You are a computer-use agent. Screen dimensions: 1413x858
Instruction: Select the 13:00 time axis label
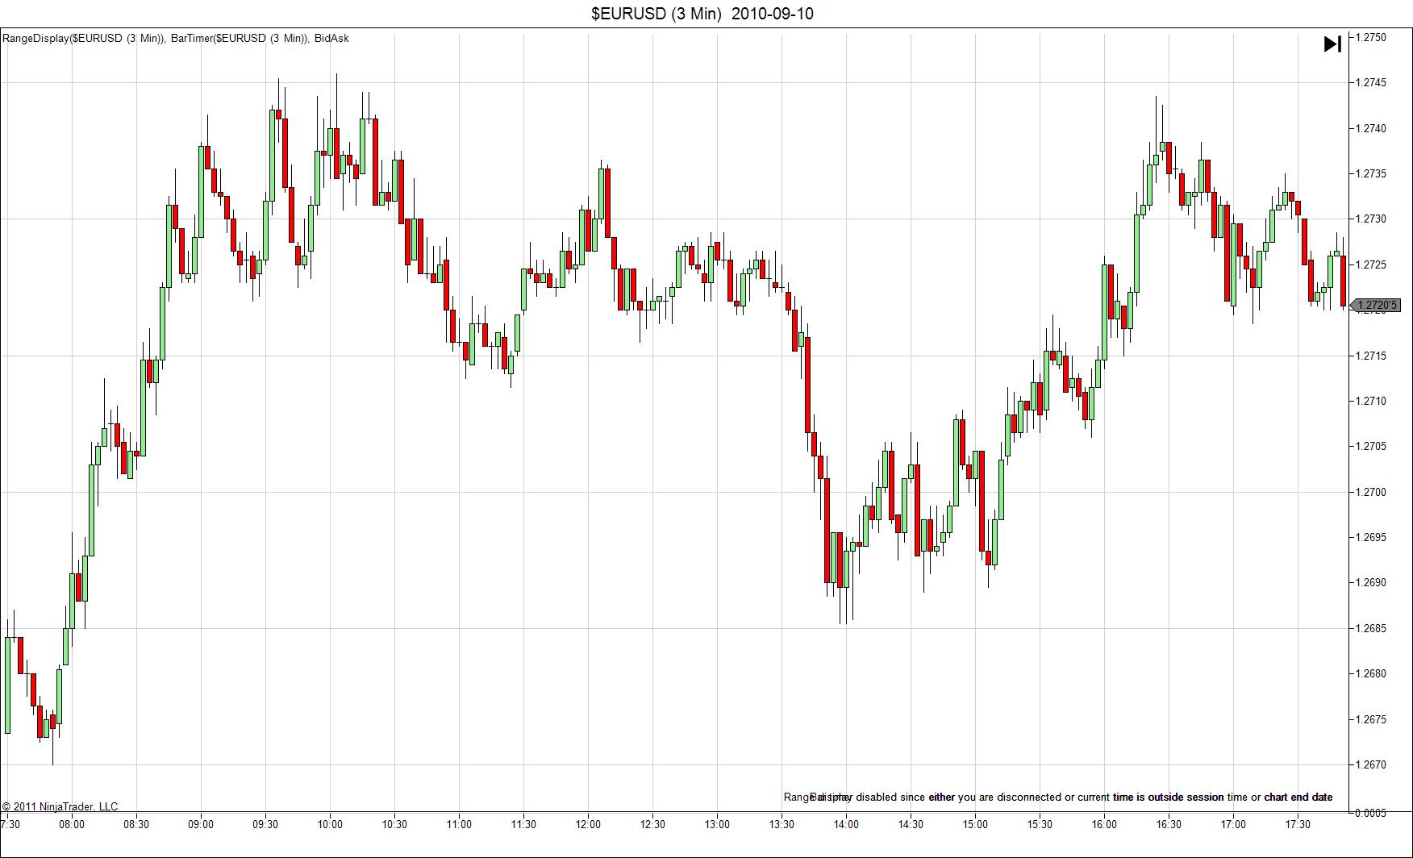pyautogui.click(x=717, y=824)
